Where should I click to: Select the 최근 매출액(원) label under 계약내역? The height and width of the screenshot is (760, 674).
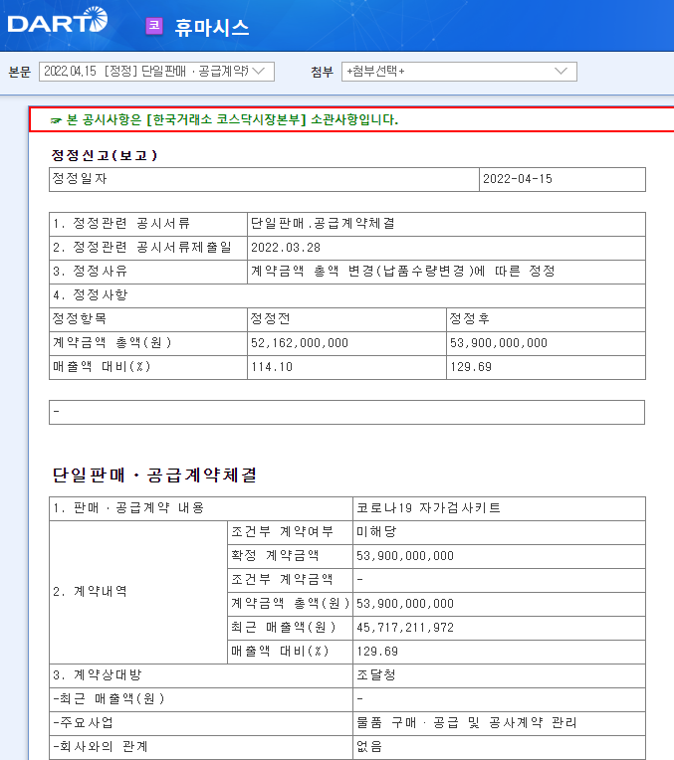click(290, 628)
